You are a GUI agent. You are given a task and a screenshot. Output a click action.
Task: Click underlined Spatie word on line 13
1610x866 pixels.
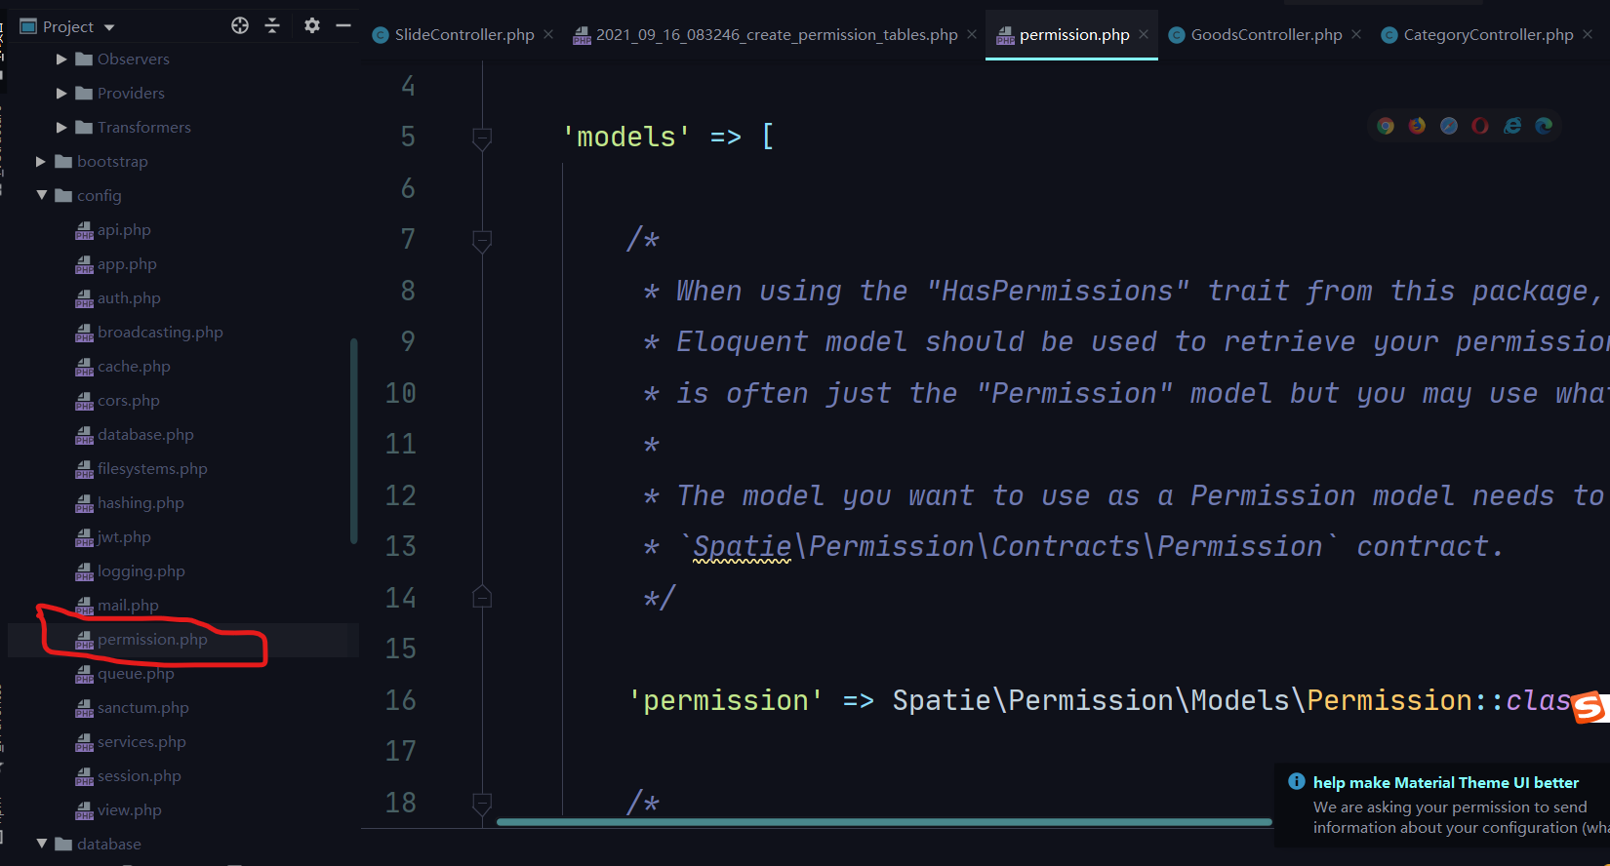coord(743,546)
